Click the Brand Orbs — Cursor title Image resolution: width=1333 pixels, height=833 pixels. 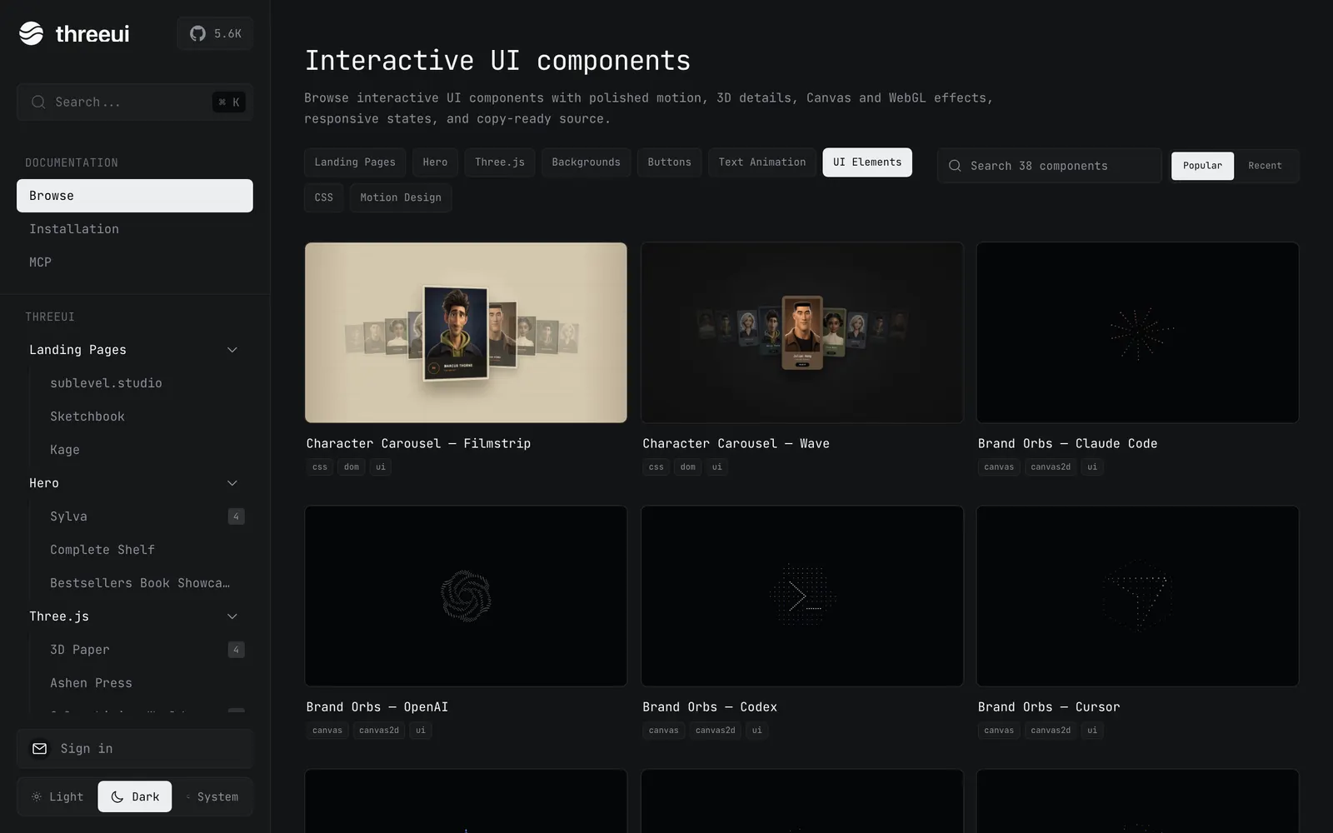(1049, 707)
